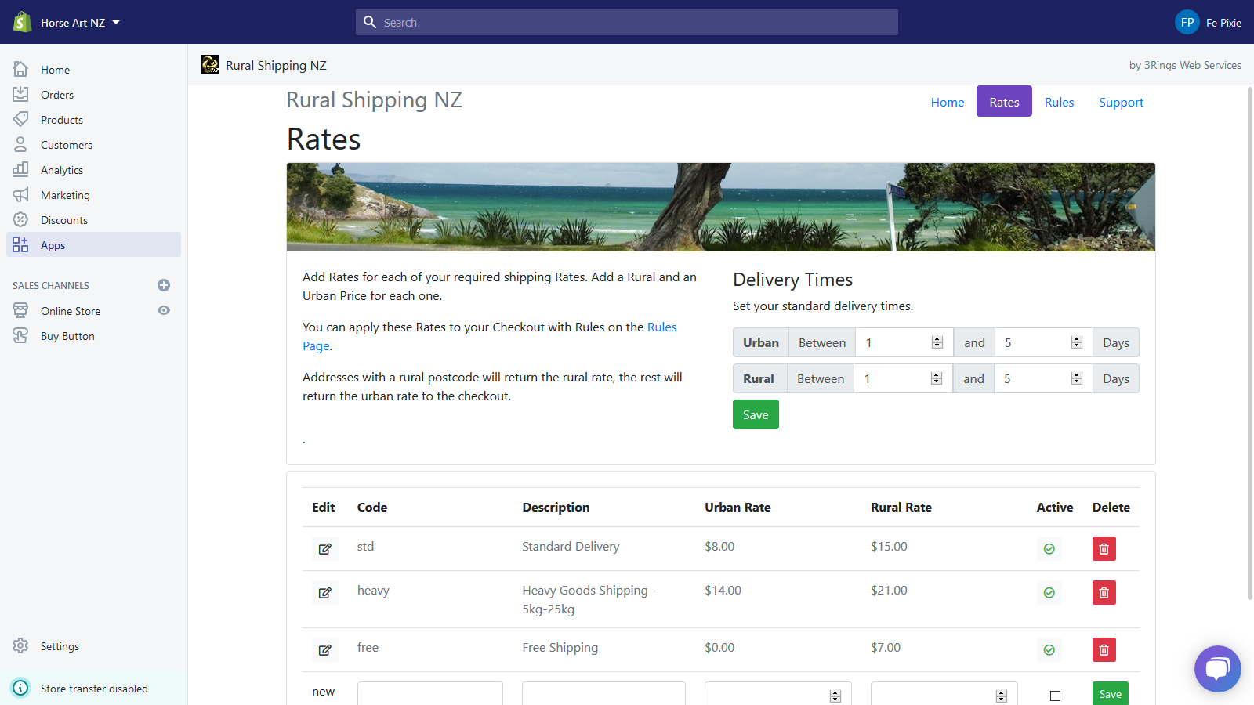Viewport: 1254px width, 705px height.
Task: Click the add sales channel plus icon
Action: tap(164, 286)
